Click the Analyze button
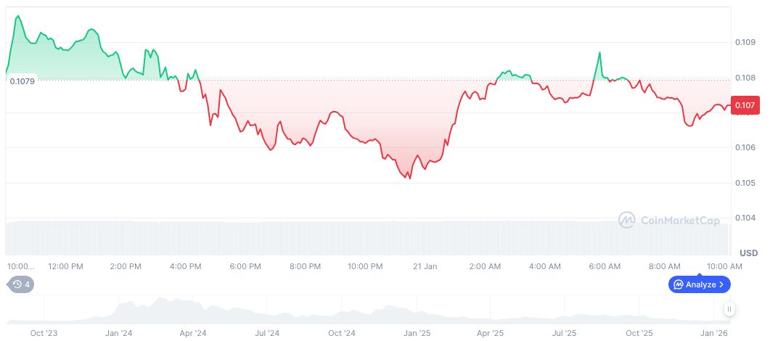Image resolution: width=778 pixels, height=341 pixels. (x=699, y=284)
